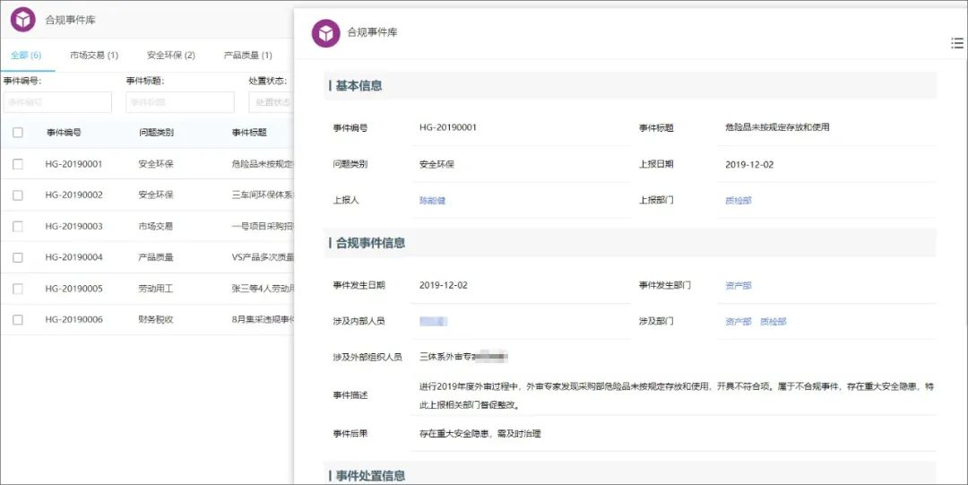Select event number HG-20190002 in the list
968x485 pixels.
(x=74, y=195)
